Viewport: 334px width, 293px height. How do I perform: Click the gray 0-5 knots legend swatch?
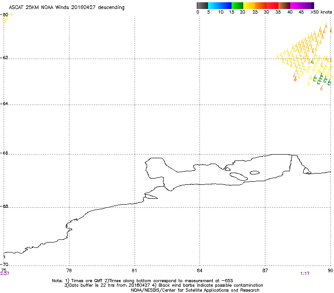click(202, 5)
